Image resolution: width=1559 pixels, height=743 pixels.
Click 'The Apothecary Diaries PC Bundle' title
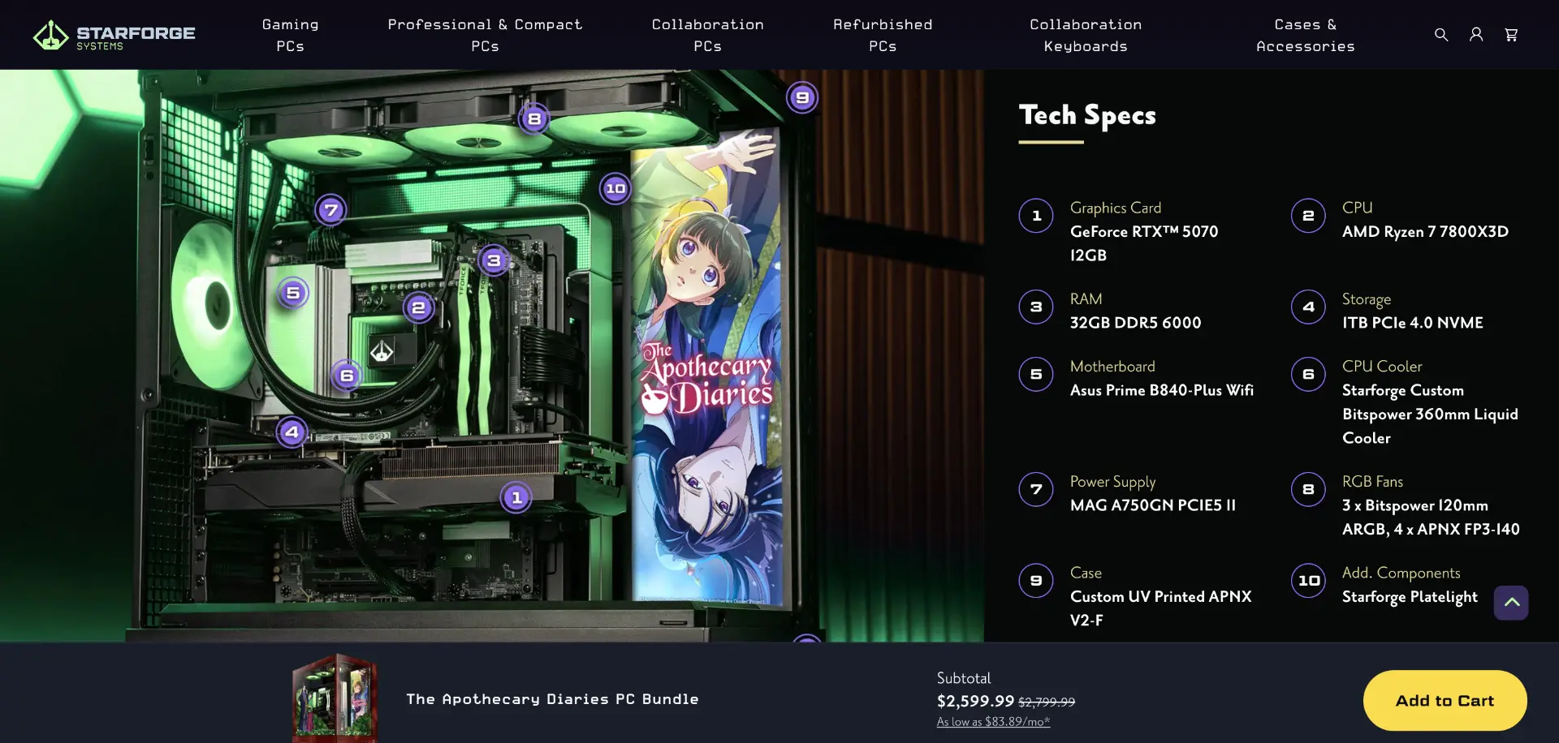click(552, 699)
